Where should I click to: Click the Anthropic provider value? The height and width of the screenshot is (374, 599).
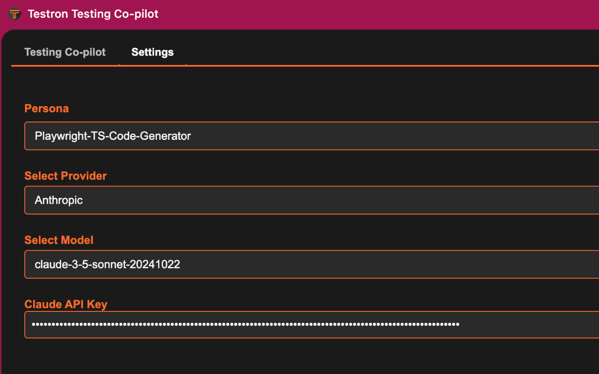coord(59,200)
